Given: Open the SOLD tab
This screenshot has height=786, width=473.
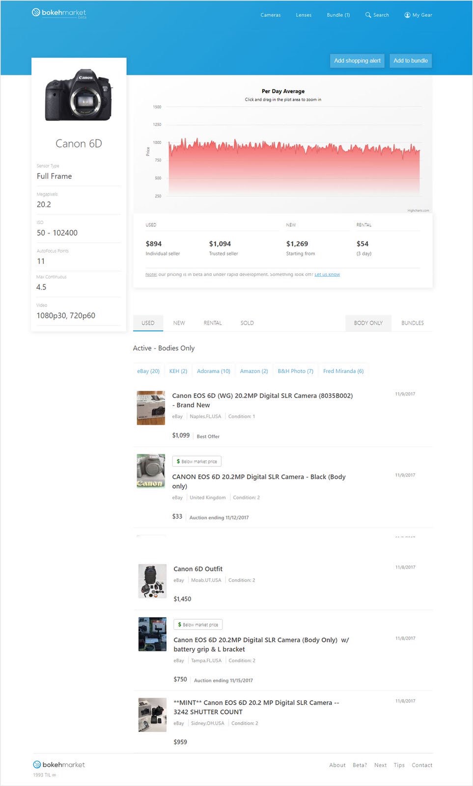Looking at the screenshot, I should [247, 323].
